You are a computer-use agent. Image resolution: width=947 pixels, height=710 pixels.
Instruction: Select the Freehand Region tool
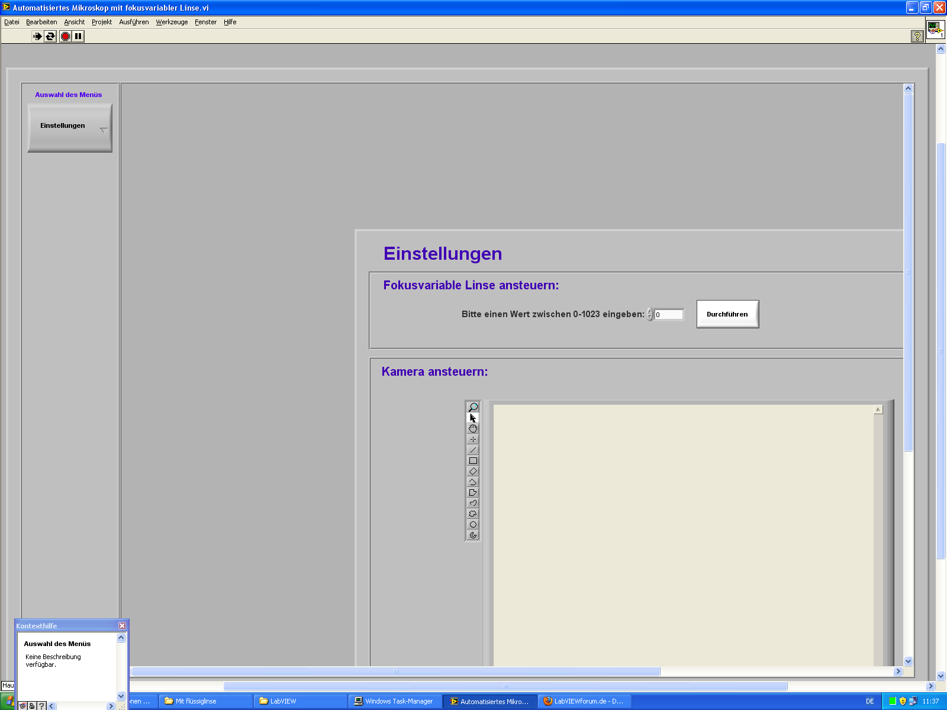click(x=473, y=514)
